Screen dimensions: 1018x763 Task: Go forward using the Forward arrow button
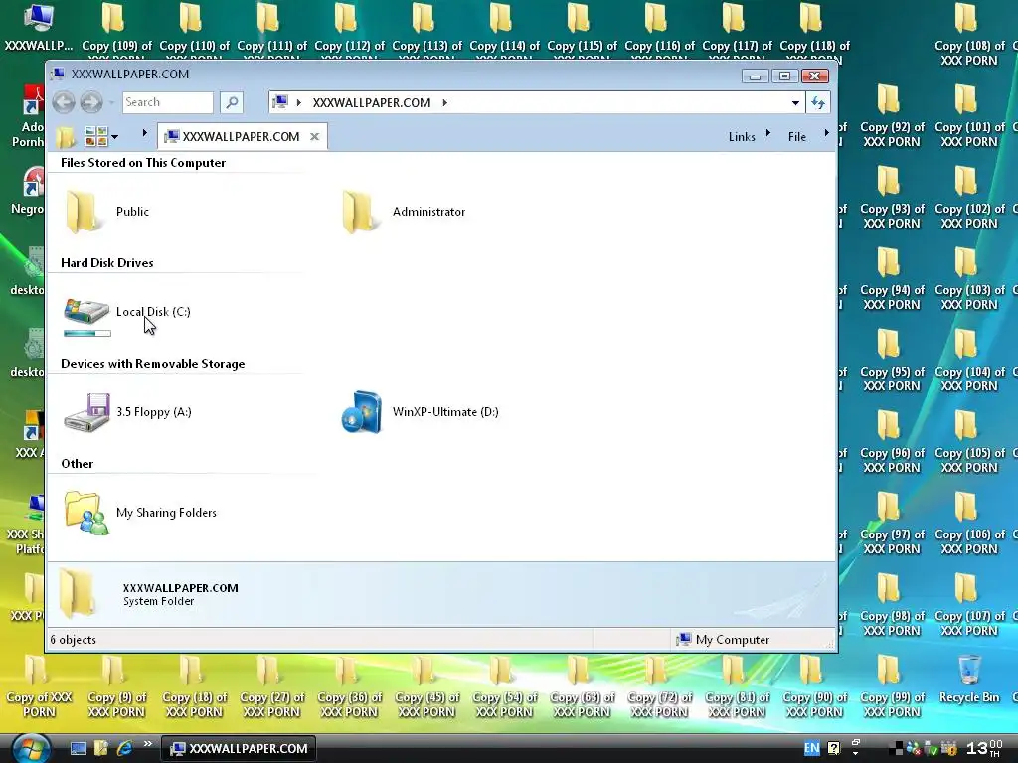pos(91,102)
